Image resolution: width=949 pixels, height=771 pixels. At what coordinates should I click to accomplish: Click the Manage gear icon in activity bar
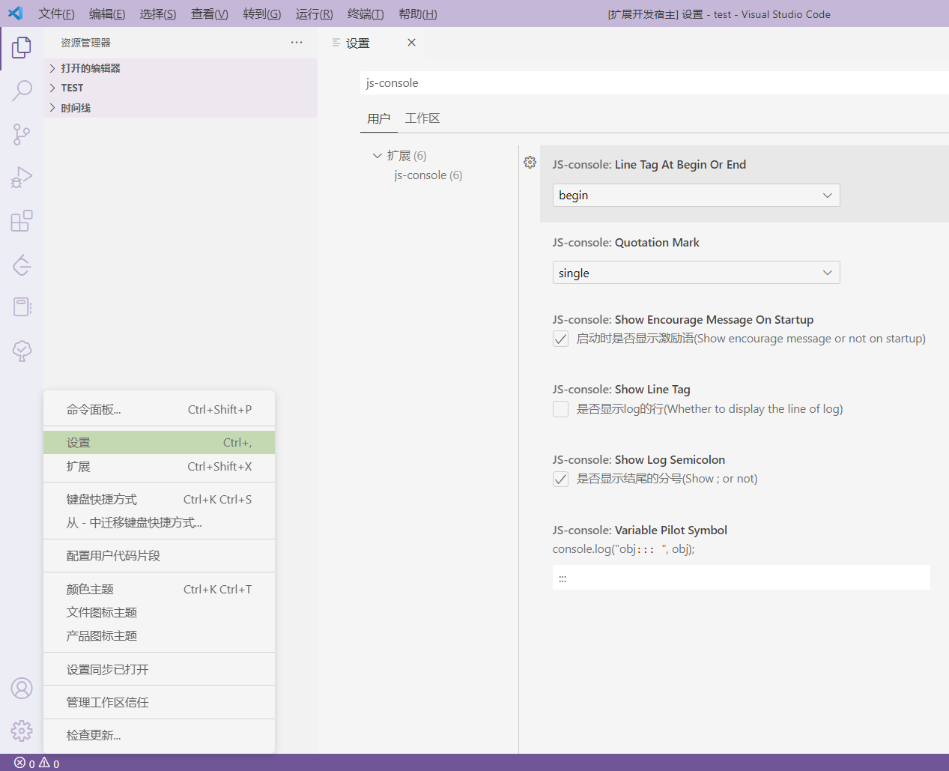(21, 731)
